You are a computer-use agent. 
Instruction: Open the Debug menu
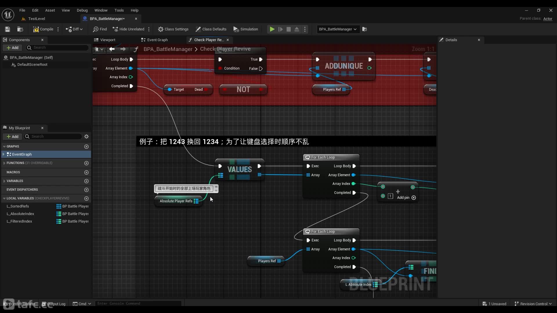pos(82,10)
